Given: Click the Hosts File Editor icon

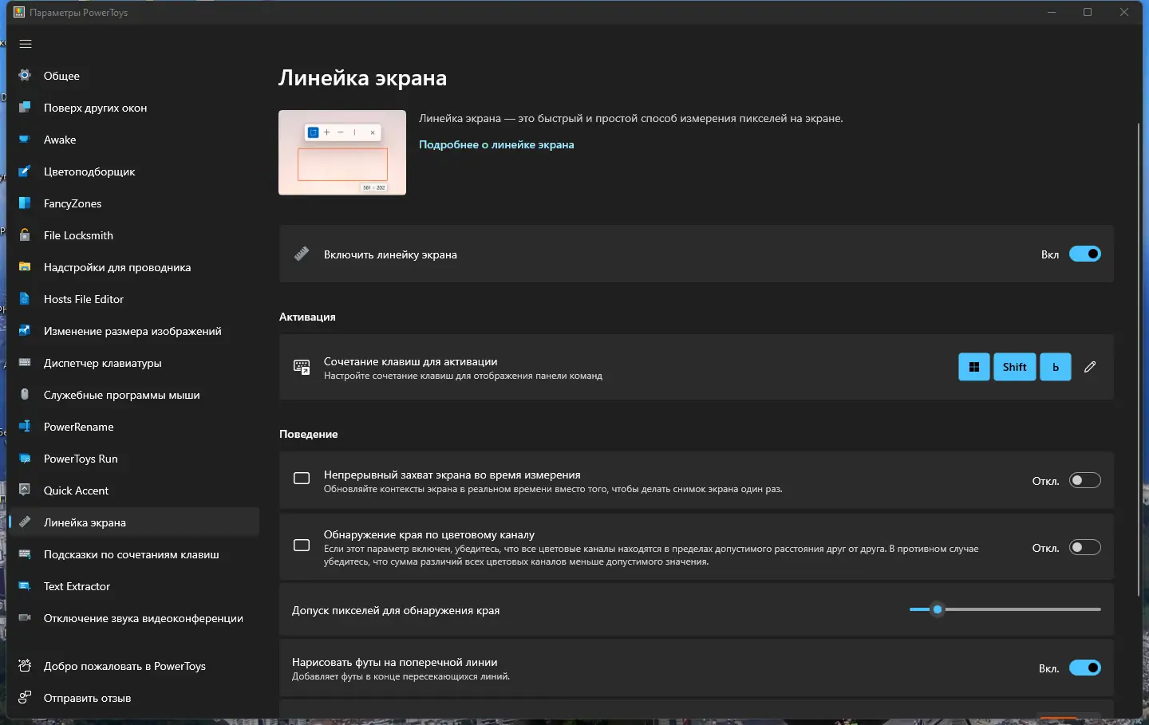Looking at the screenshot, I should 25,299.
